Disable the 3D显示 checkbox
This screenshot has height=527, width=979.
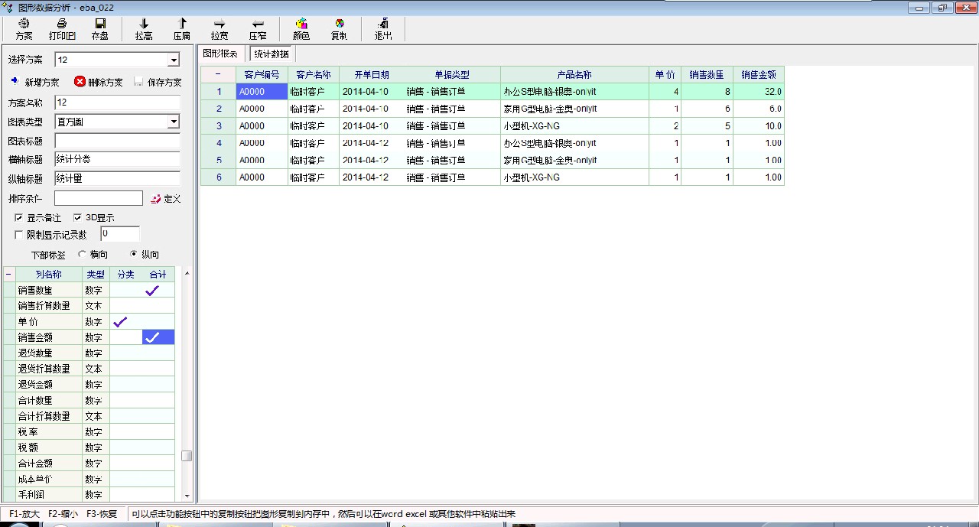tap(77, 218)
